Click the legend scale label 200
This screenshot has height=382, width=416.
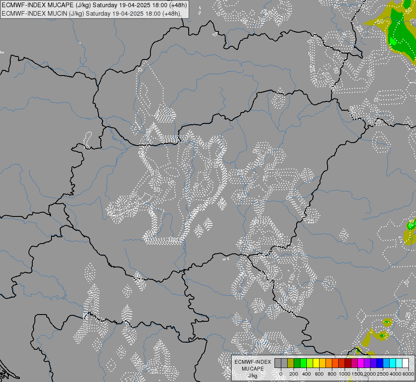click(294, 374)
